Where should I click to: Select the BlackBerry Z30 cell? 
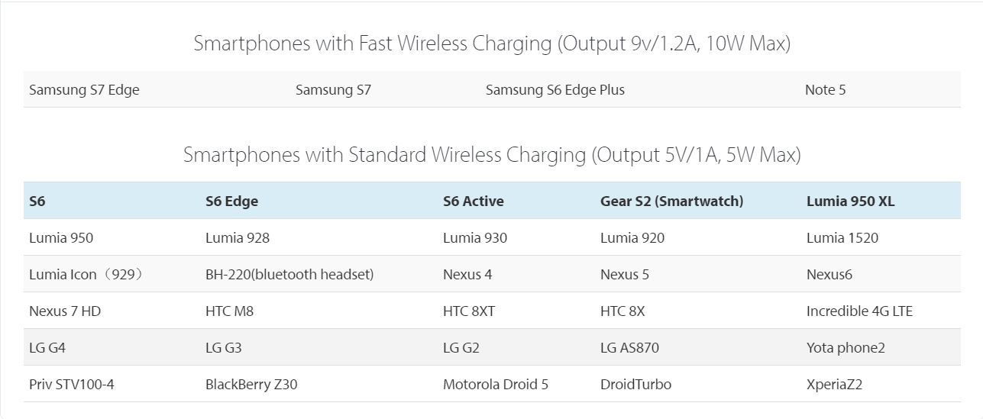(x=251, y=385)
